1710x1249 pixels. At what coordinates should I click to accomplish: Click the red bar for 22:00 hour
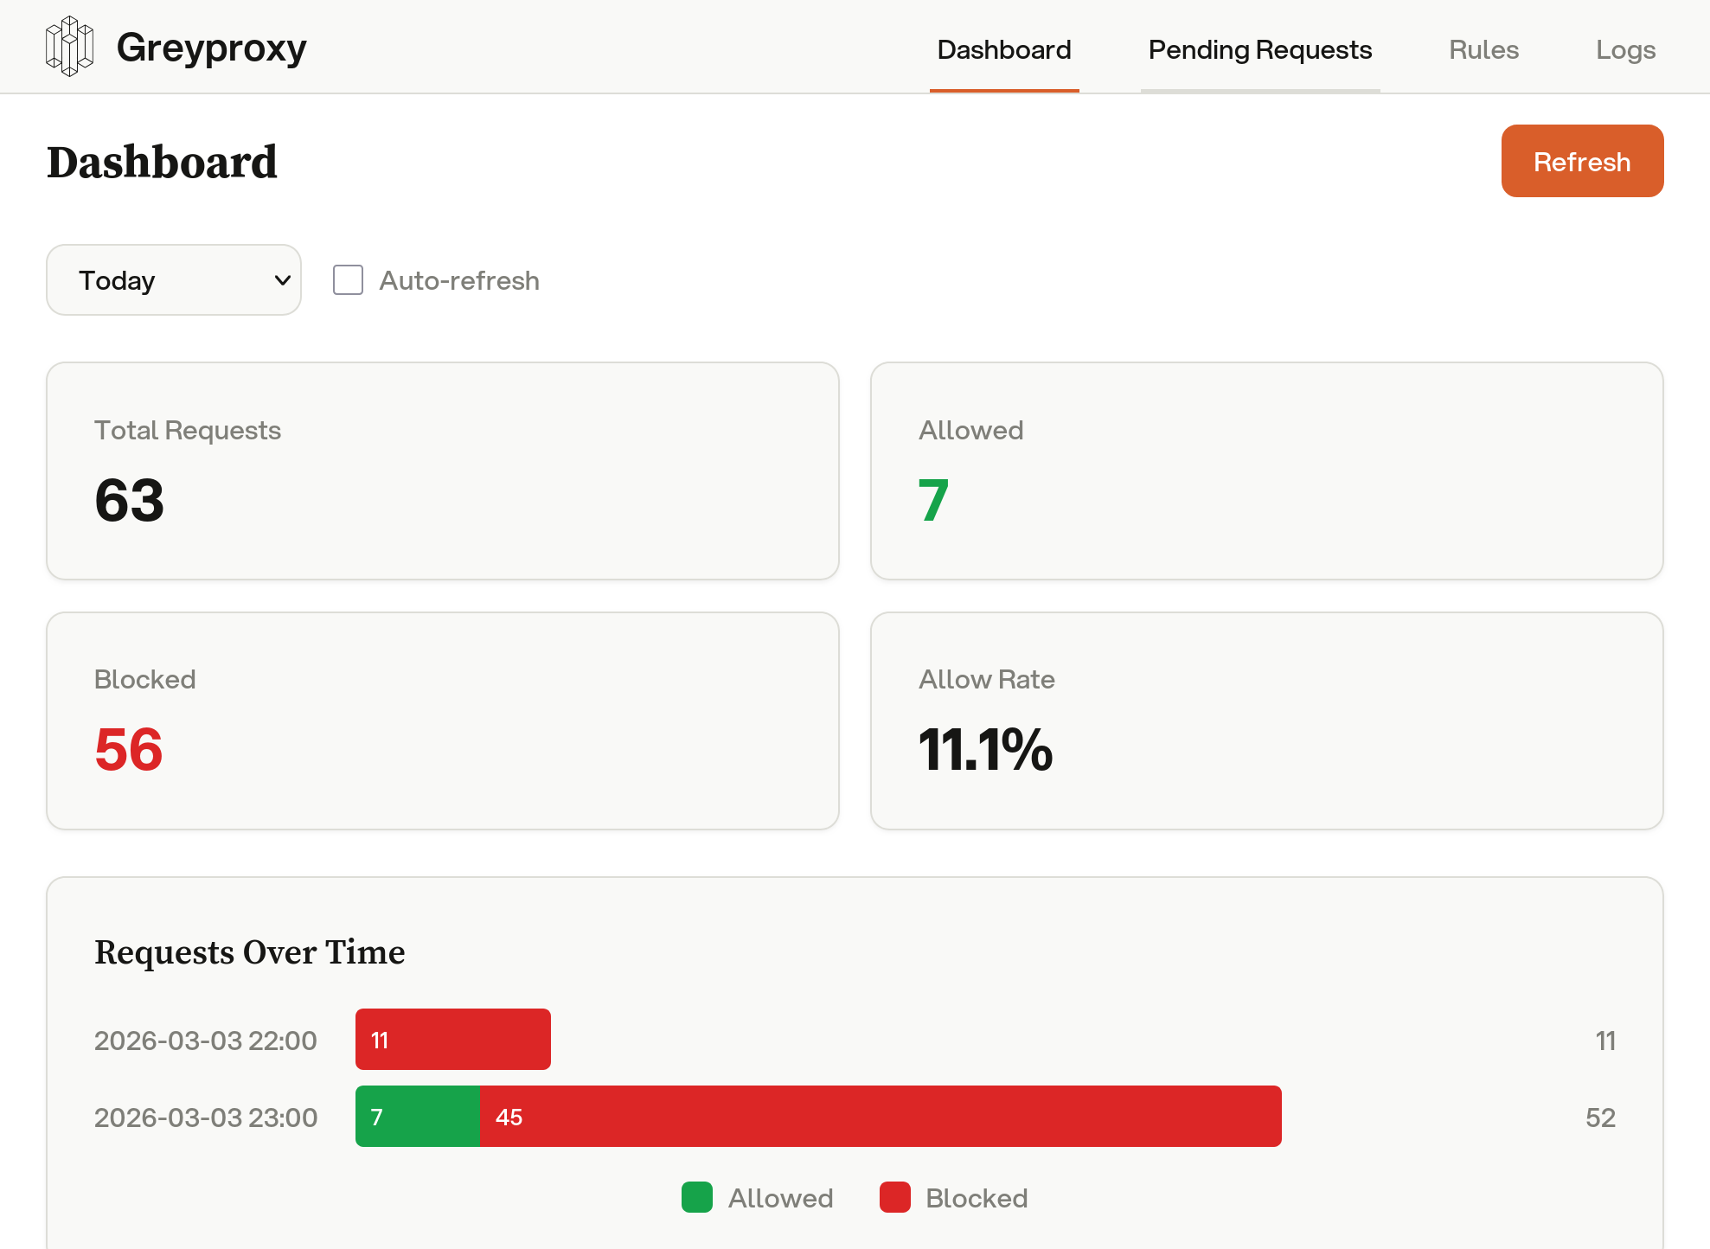coord(452,1039)
